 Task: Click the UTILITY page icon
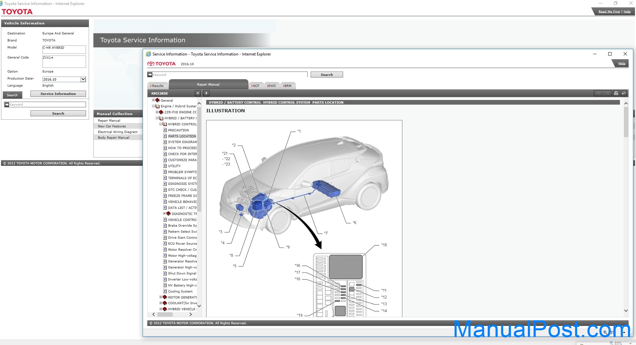[x=165, y=166]
